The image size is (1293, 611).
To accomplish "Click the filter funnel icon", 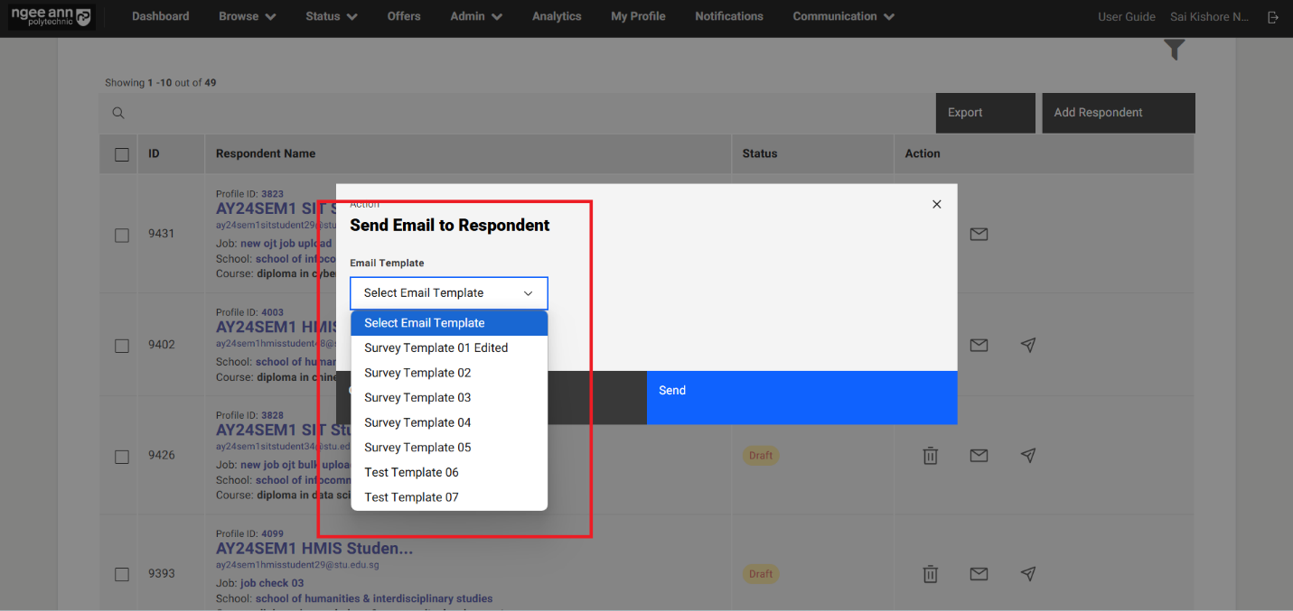I will [x=1174, y=51].
